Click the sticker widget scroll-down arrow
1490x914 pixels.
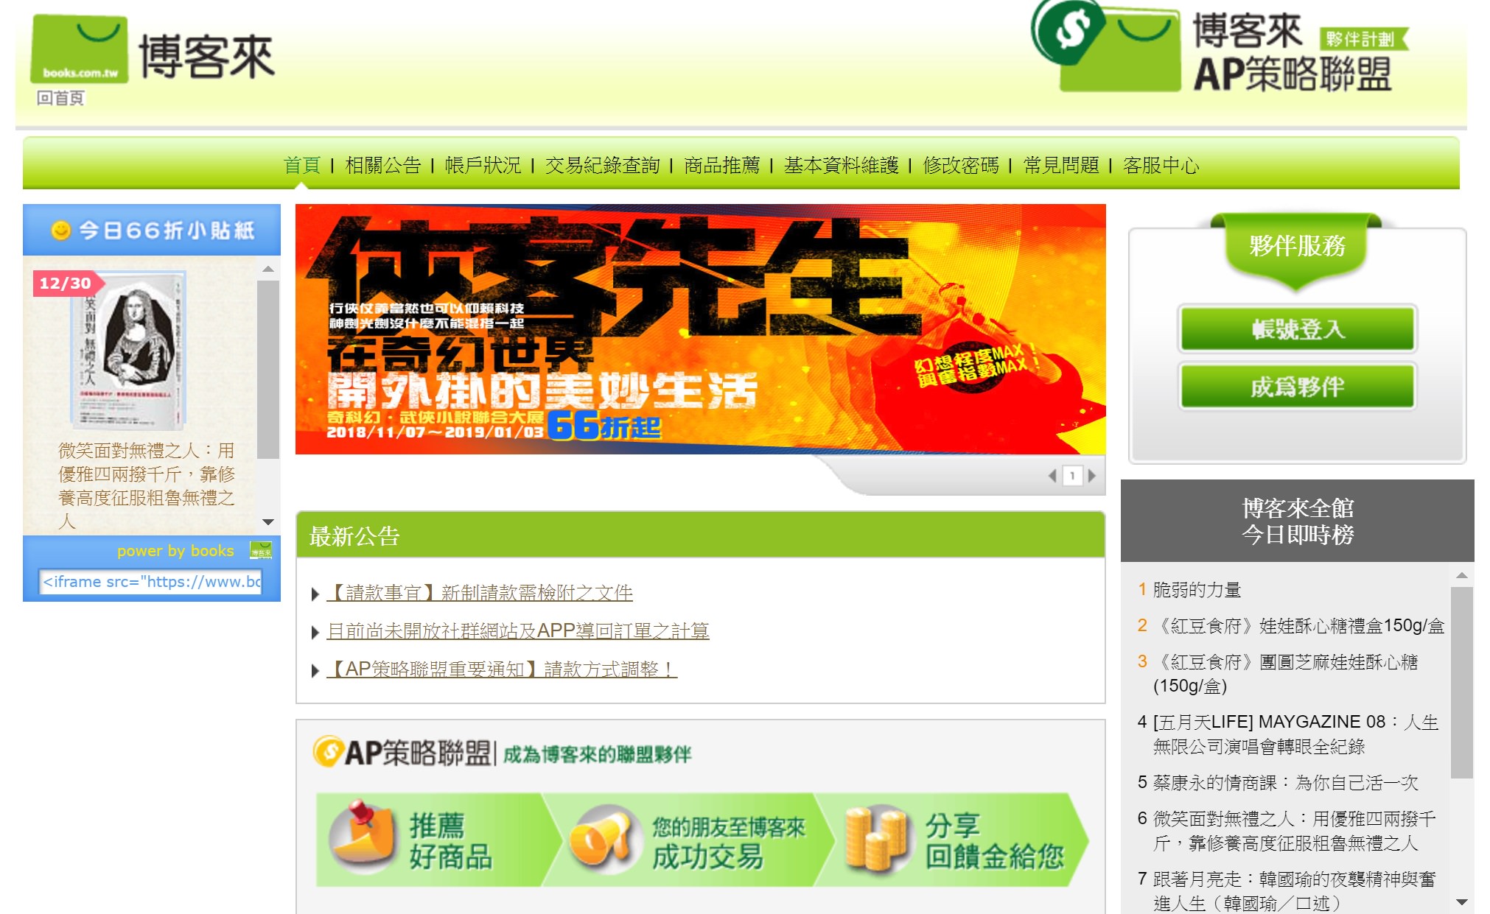(268, 522)
